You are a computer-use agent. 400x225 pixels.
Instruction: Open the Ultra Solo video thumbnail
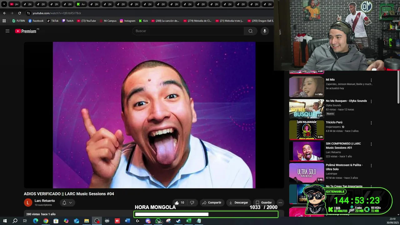click(307, 172)
